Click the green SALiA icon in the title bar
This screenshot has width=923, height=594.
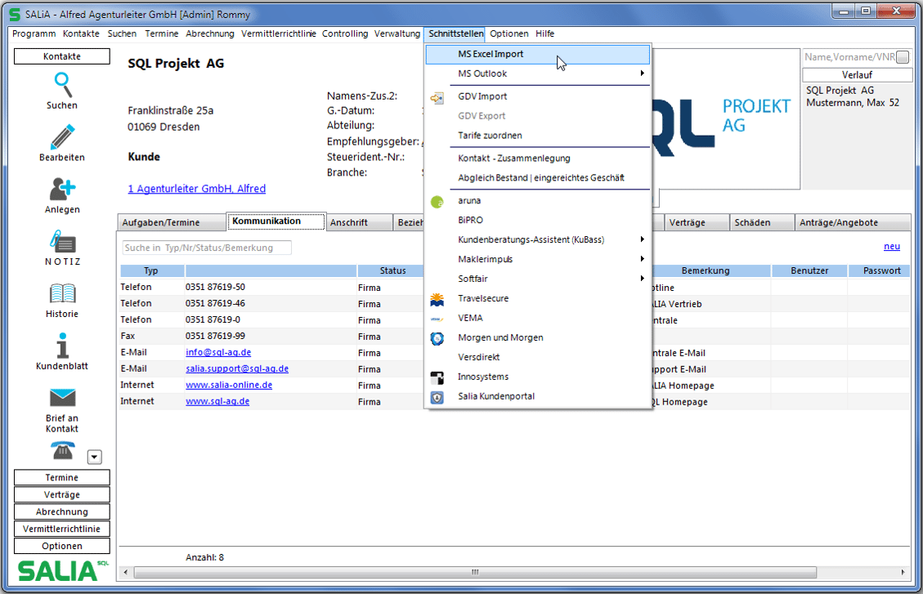[15, 14]
